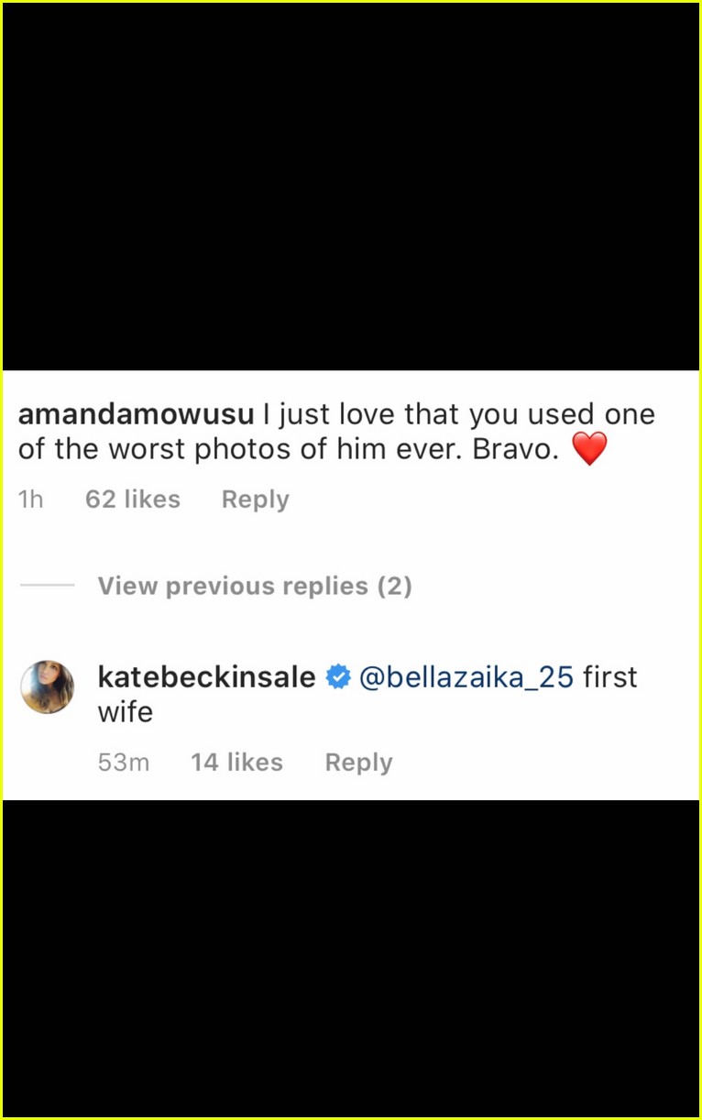Click the black area below the comments
Image resolution: width=702 pixels, height=1120 pixels.
pos(351,958)
